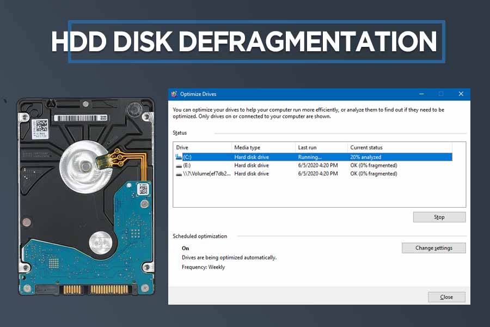Click the (E:) drive hard disk icon
490x327 pixels.
(x=179, y=165)
